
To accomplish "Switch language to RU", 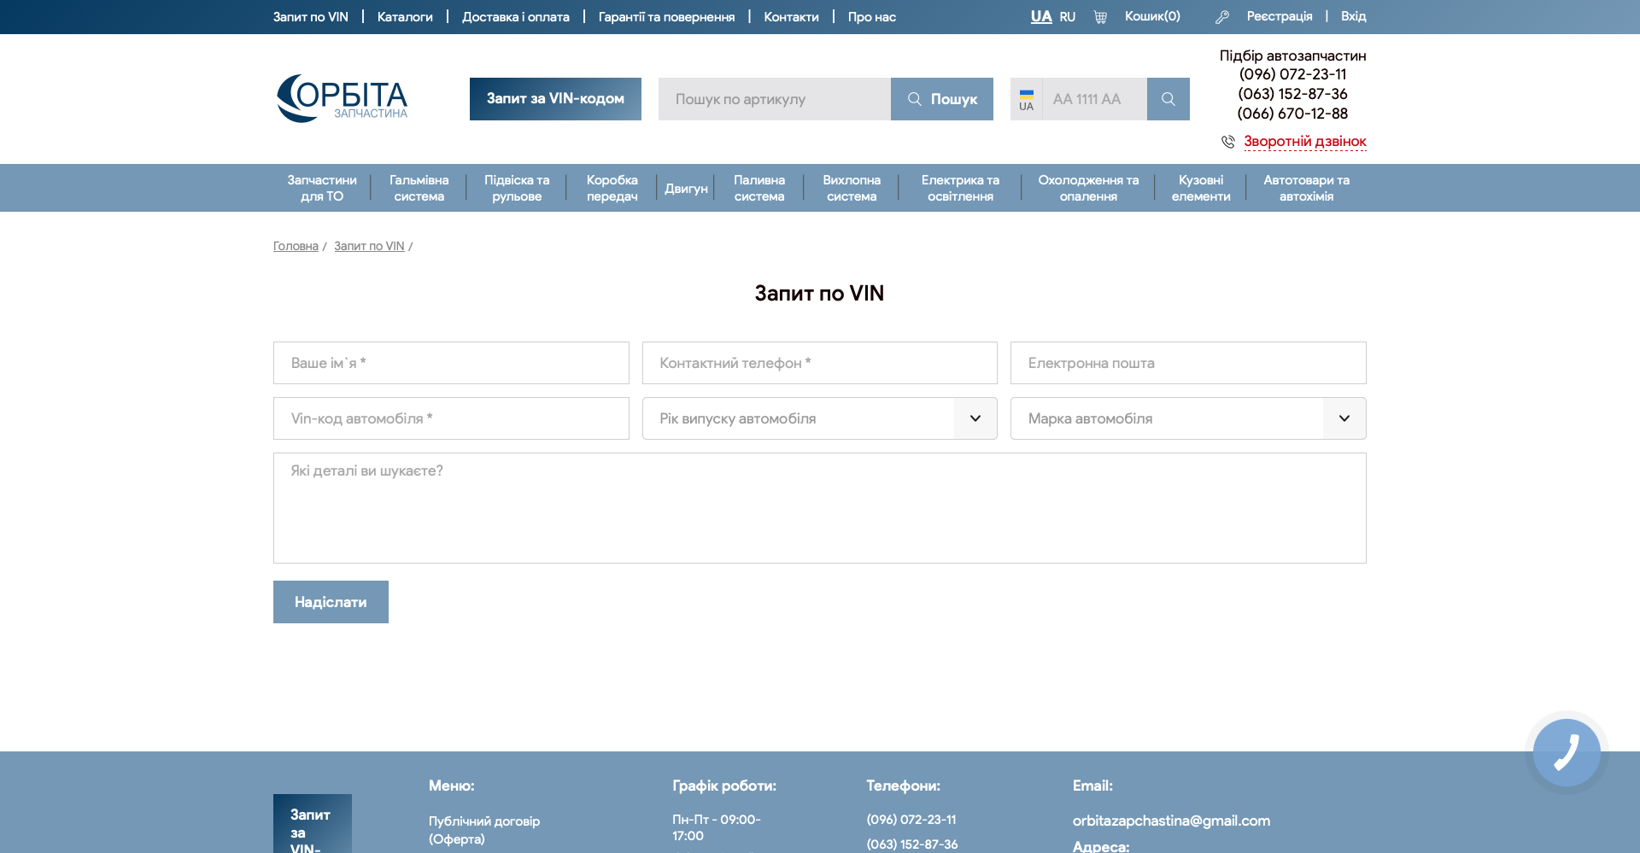I will tap(1068, 17).
